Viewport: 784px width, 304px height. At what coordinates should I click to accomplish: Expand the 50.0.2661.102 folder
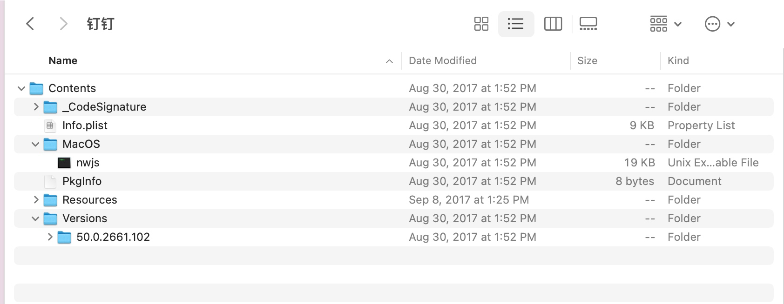(50, 237)
